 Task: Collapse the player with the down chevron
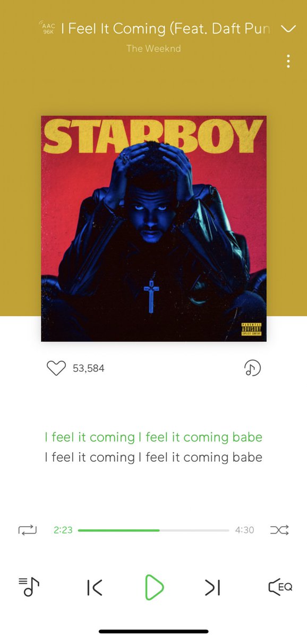pyautogui.click(x=288, y=29)
